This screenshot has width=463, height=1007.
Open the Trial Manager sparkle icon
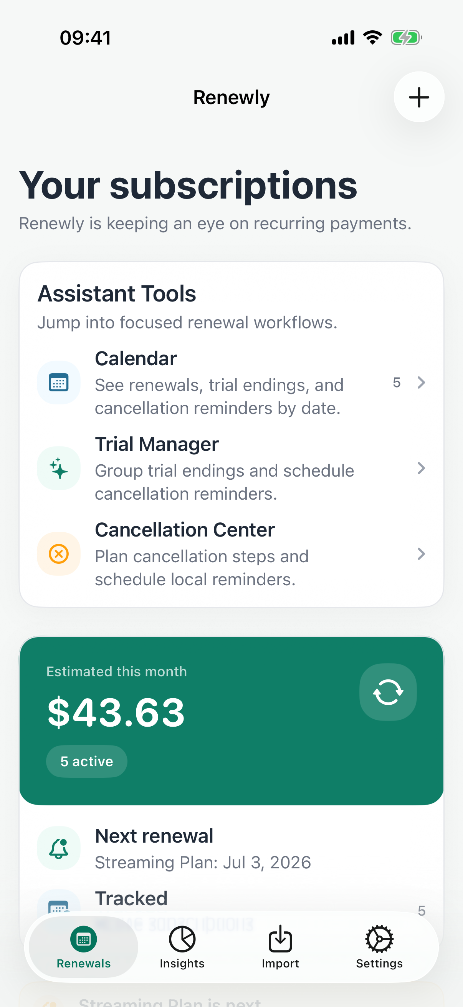point(59,468)
